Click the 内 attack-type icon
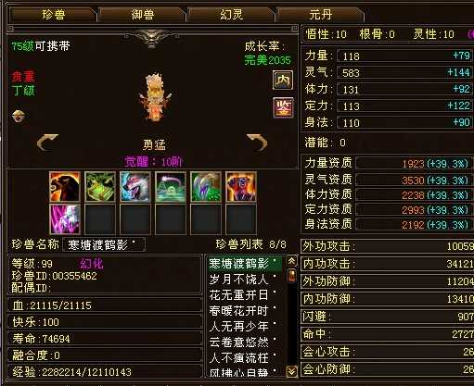 point(283,80)
